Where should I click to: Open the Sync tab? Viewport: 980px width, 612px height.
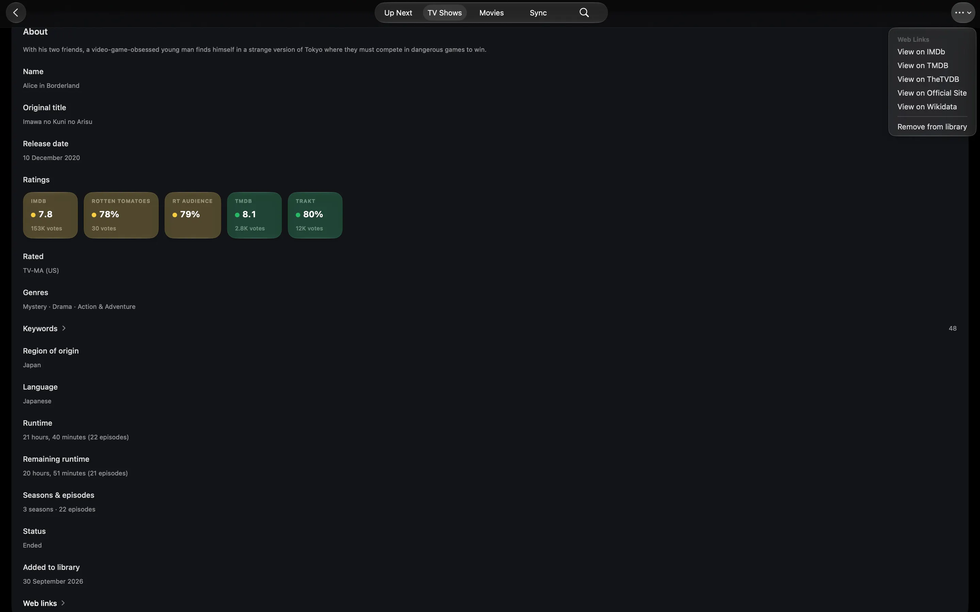538,13
